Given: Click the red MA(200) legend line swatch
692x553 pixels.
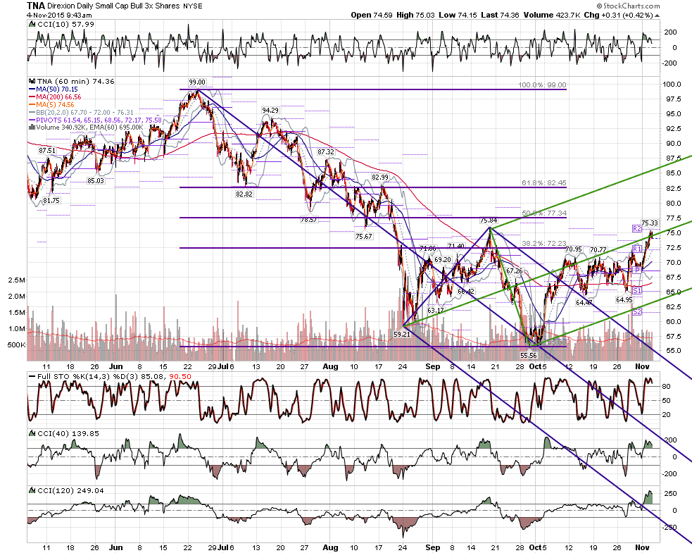Looking at the screenshot, I should [x=32, y=97].
